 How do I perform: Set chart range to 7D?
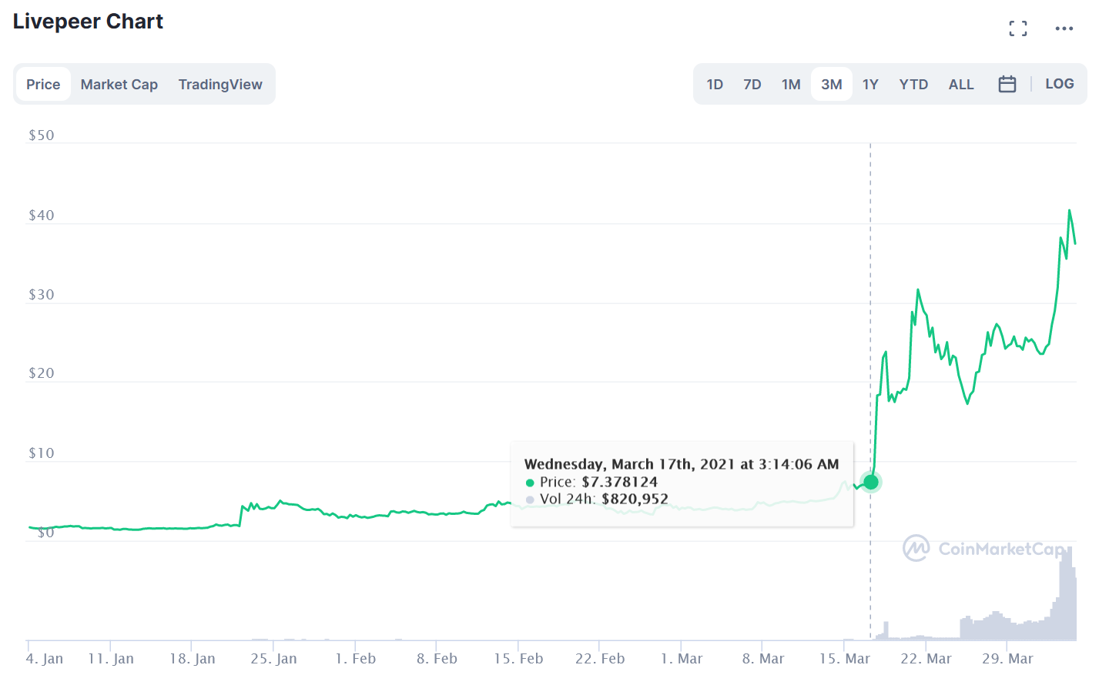click(752, 84)
